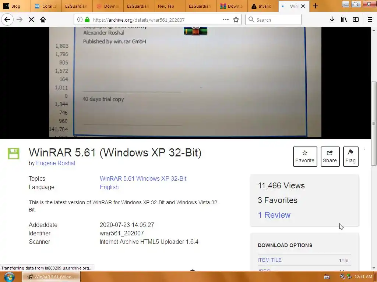Click the green secure padlock icon
The image size is (377, 282).
[x=87, y=20]
